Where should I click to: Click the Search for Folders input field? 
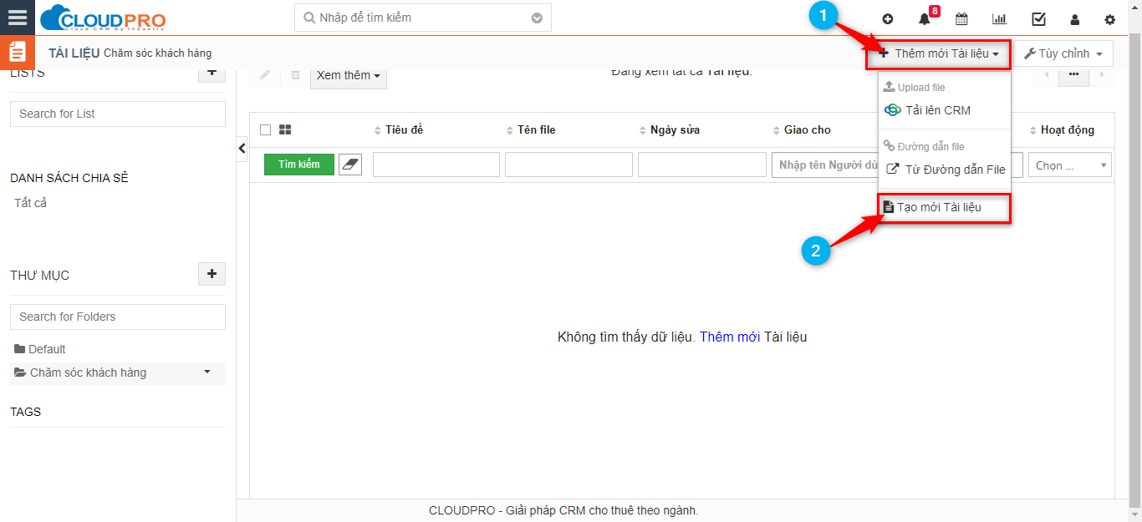[117, 317]
